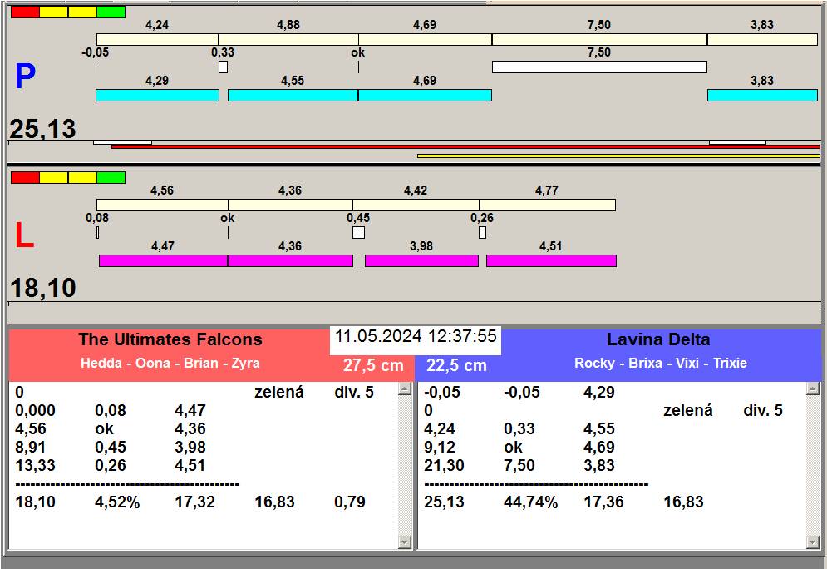Screen dimensions: 827x569
Task: Select the long red progress bar under 25,13
Action: click(x=465, y=146)
